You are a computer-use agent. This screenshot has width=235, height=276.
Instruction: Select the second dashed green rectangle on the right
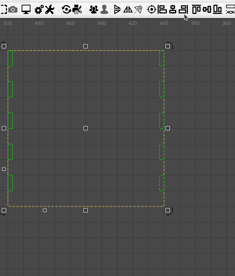162,89
